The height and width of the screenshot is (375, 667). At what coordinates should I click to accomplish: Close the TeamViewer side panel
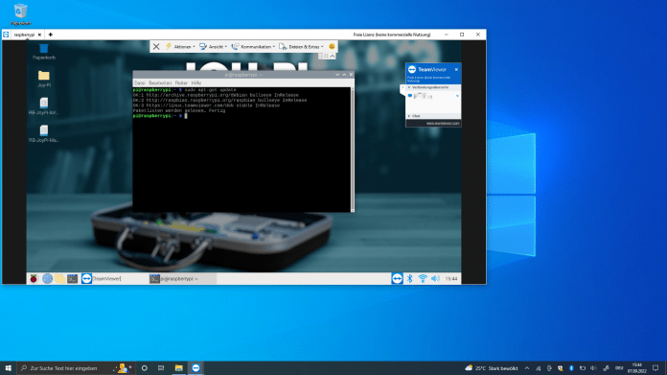[456, 69]
